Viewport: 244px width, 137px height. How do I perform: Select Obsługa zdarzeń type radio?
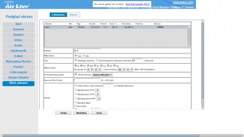point(76,60)
